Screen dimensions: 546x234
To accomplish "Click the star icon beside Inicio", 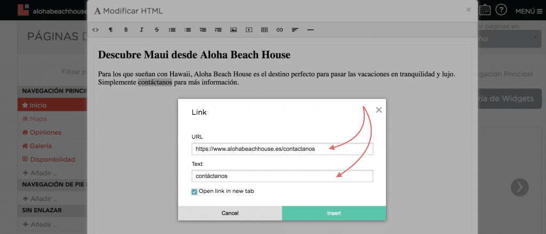I will [25, 105].
